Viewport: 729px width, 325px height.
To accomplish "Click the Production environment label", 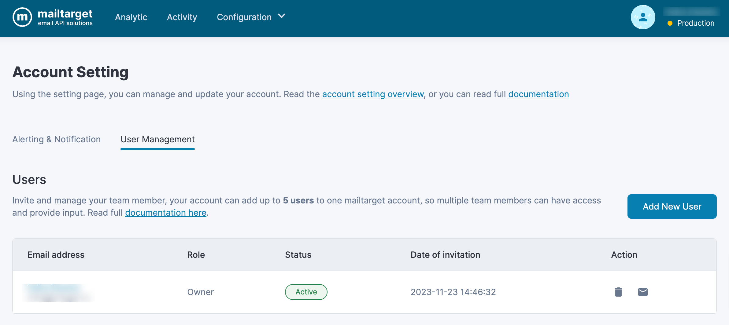I will pos(696,23).
